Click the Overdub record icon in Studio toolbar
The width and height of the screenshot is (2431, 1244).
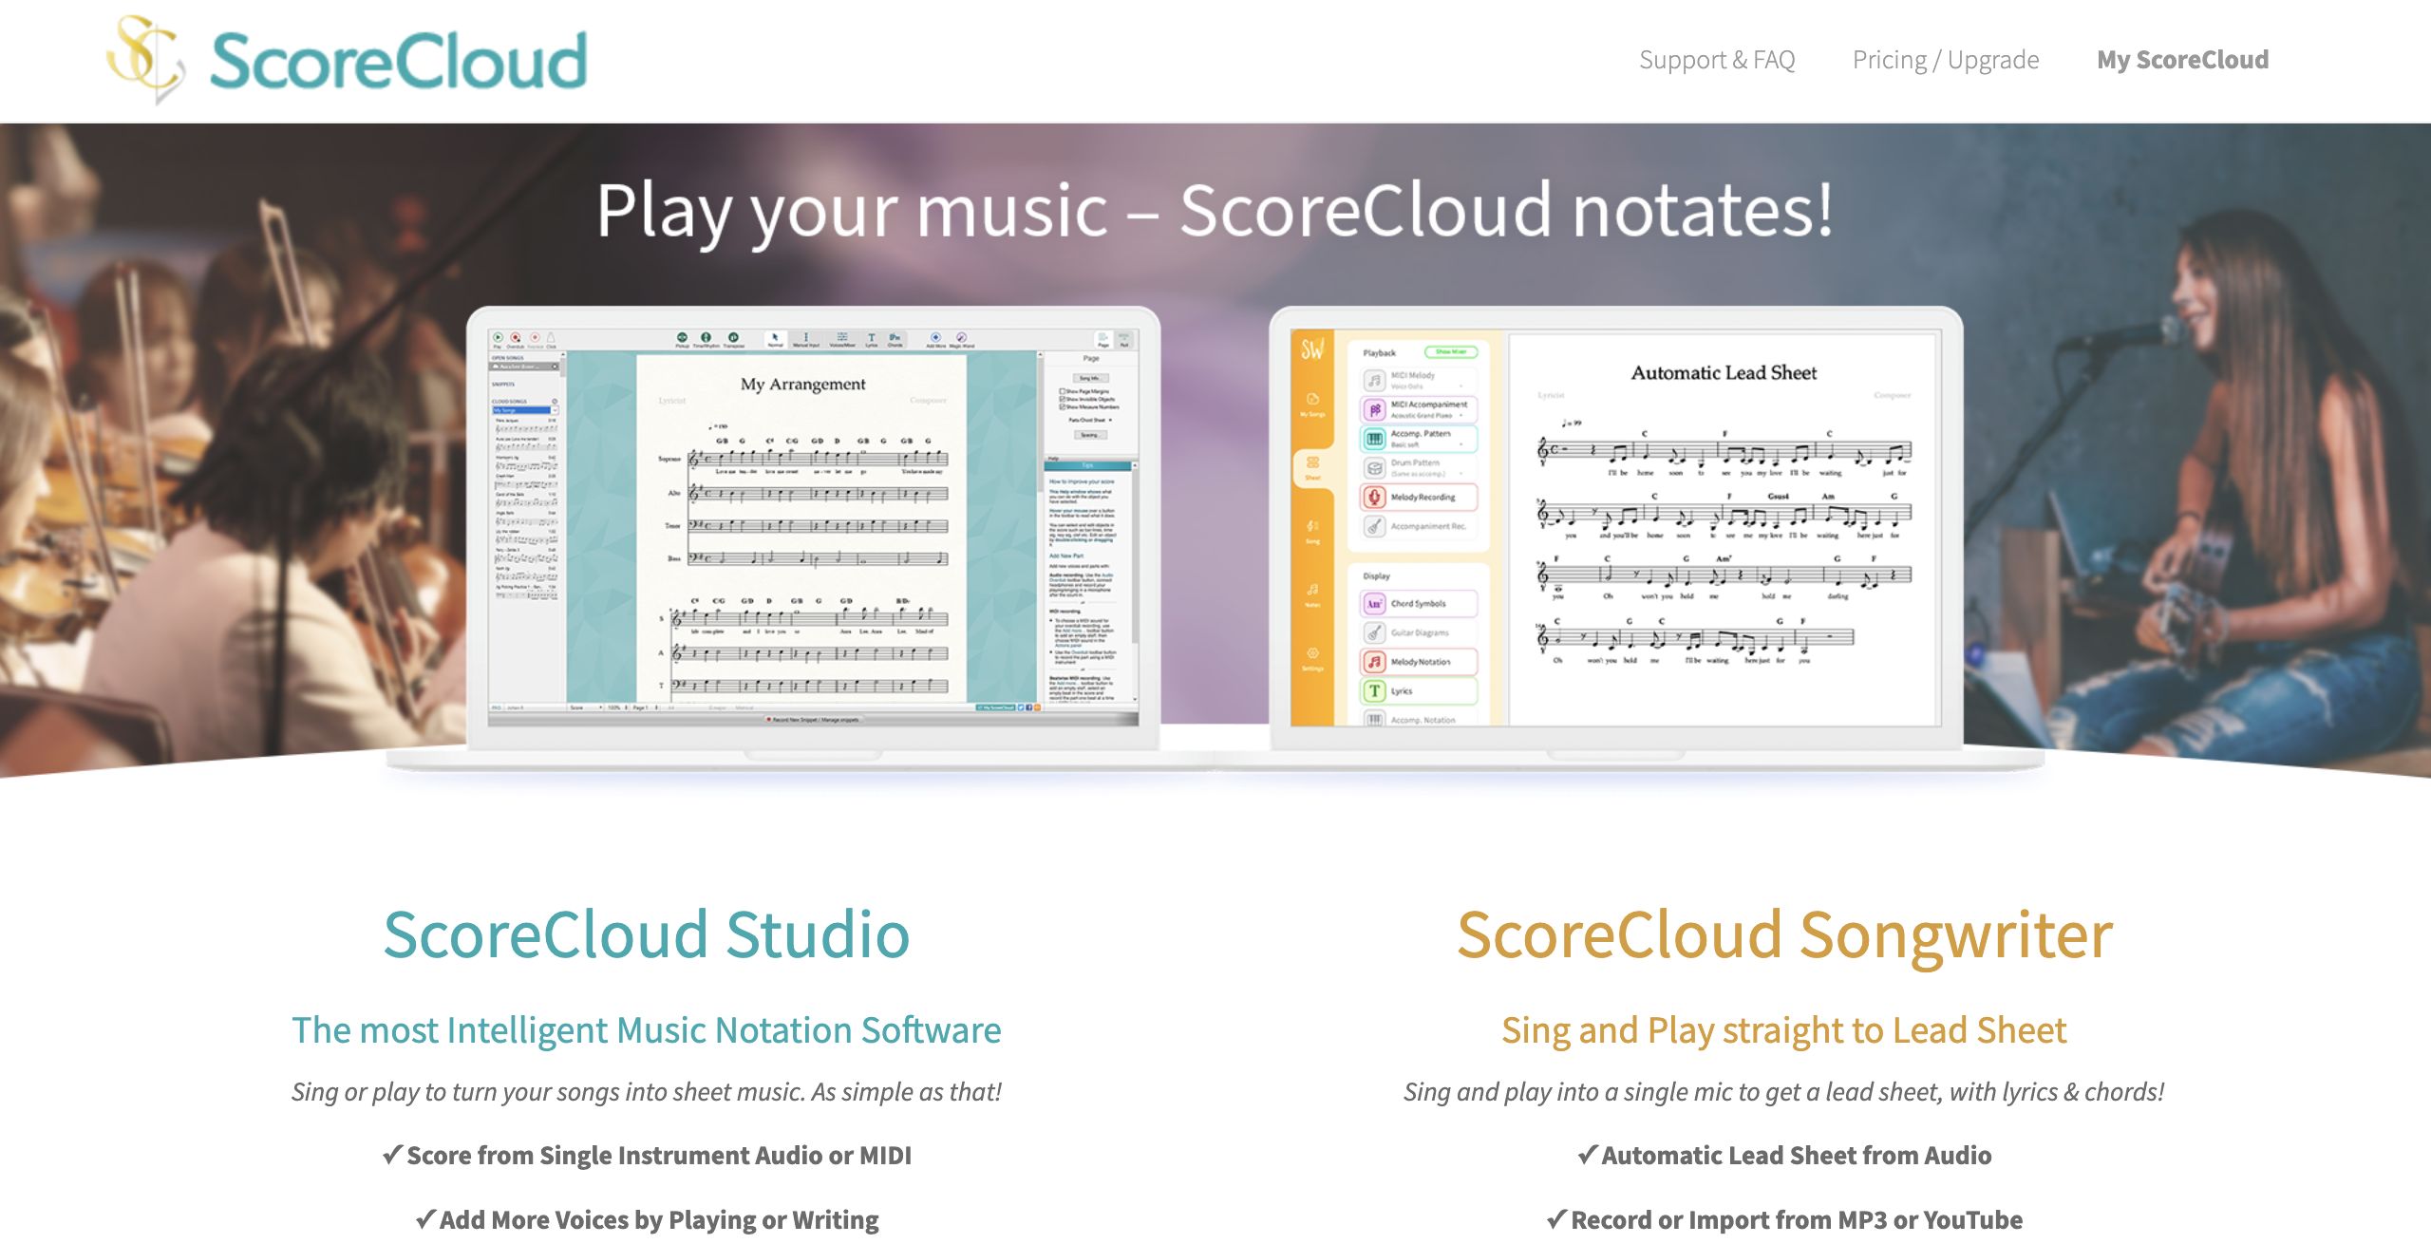pos(516,338)
